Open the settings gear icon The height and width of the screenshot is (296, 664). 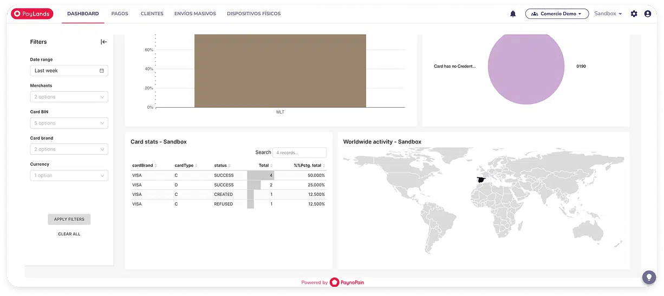634,14
